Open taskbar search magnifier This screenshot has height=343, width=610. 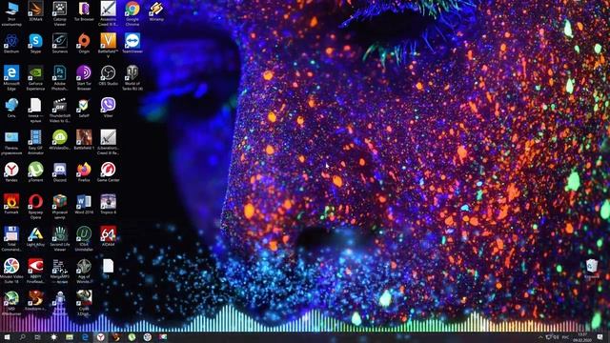pyautogui.click(x=22, y=337)
